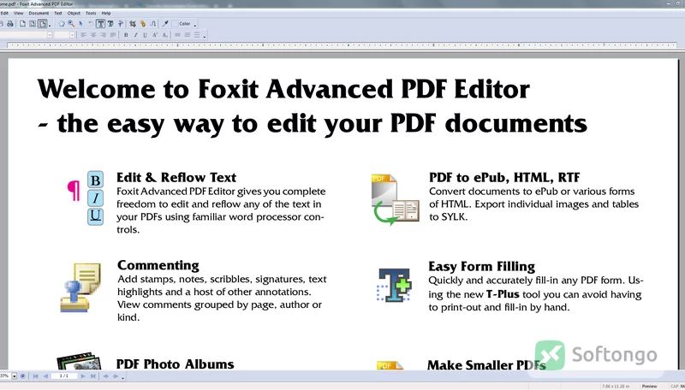Image resolution: width=685 pixels, height=390 pixels.
Task: Set single line spacing
Action: (x=177, y=35)
